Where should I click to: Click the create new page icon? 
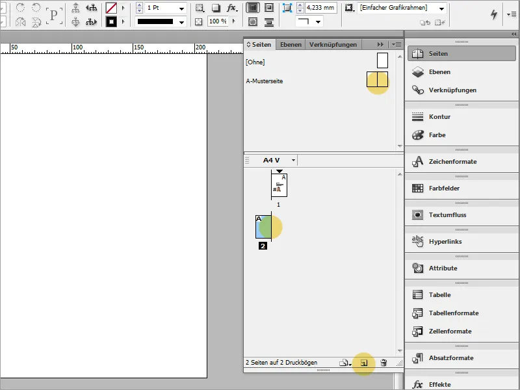coord(364,363)
